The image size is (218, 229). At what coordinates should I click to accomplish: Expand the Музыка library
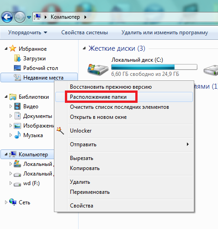pos(11,135)
